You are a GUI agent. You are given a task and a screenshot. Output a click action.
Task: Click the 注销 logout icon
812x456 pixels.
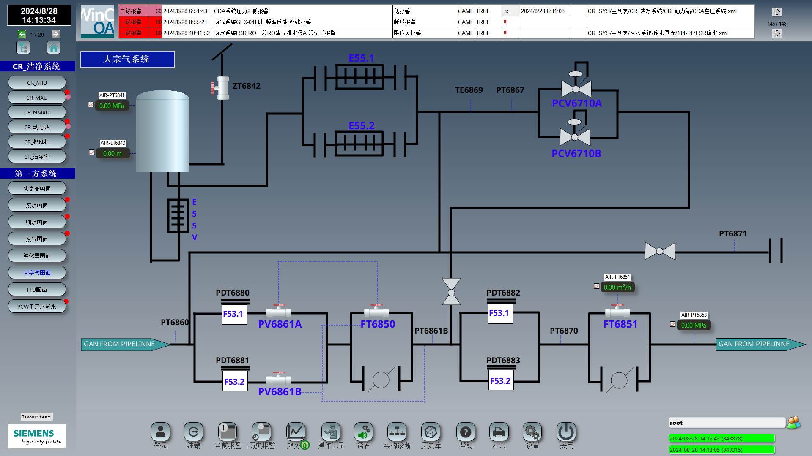[x=194, y=432]
